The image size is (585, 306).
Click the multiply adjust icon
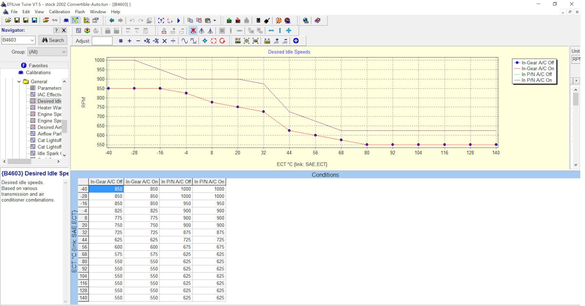[164, 41]
